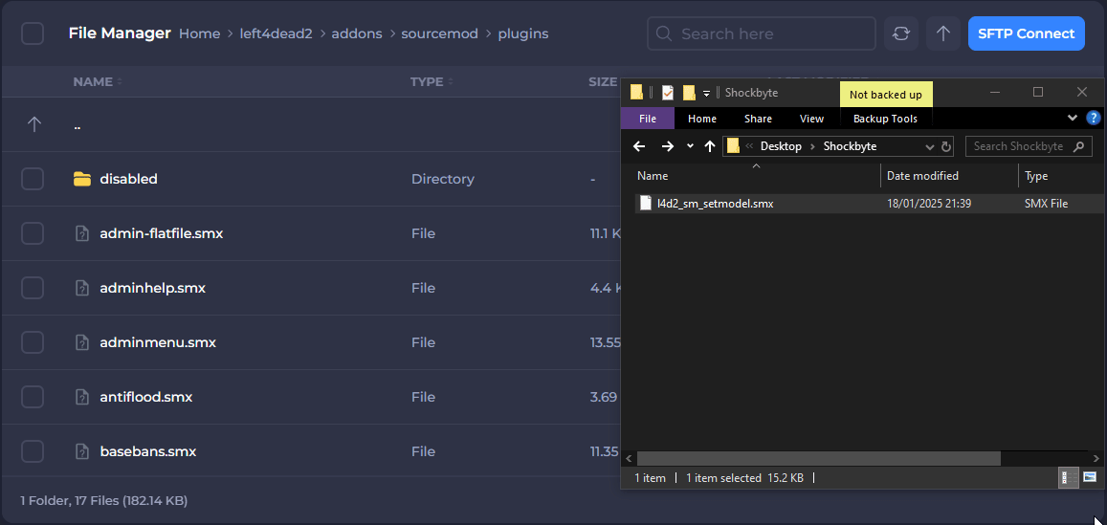Viewport: 1107px width, 525px height.
Task: Click the SFTP Connect button
Action: pyautogui.click(x=1026, y=33)
